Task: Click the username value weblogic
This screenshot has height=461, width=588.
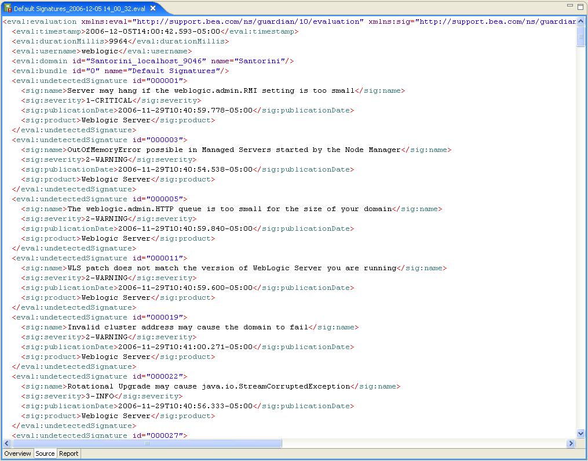Action: coord(100,51)
